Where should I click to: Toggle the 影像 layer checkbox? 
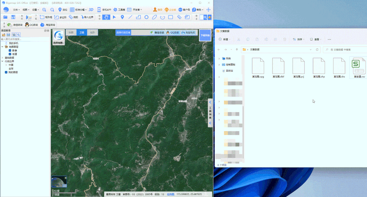coord(10,51)
